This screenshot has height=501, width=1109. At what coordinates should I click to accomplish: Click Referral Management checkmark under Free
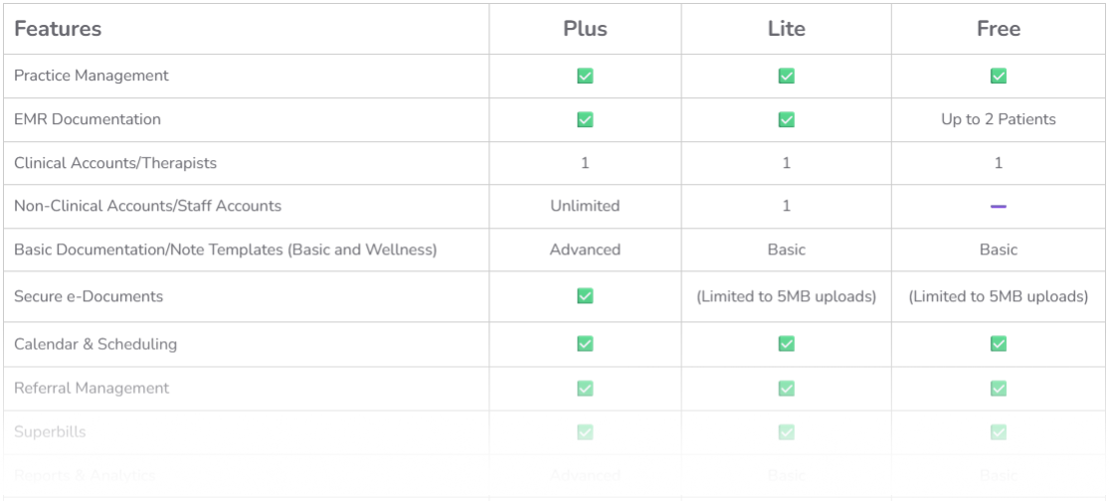999,388
